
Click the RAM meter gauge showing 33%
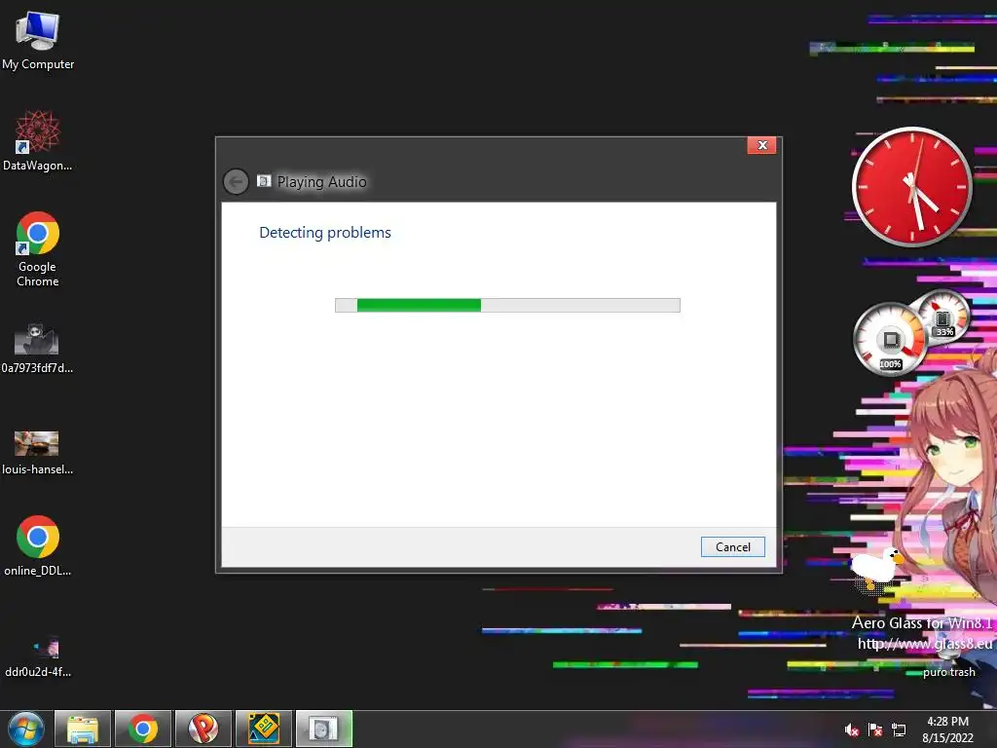(x=942, y=317)
